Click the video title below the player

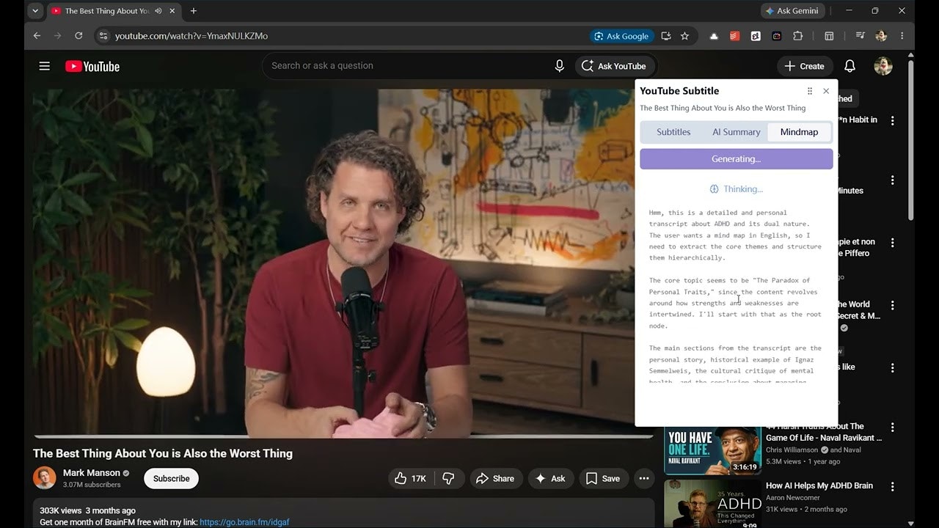pyautogui.click(x=163, y=453)
